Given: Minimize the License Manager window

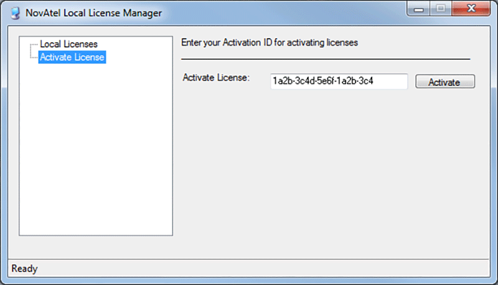Looking at the screenshot, I should coord(418,9).
